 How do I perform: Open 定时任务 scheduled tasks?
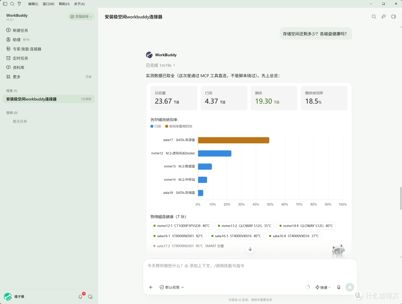(x=17, y=58)
